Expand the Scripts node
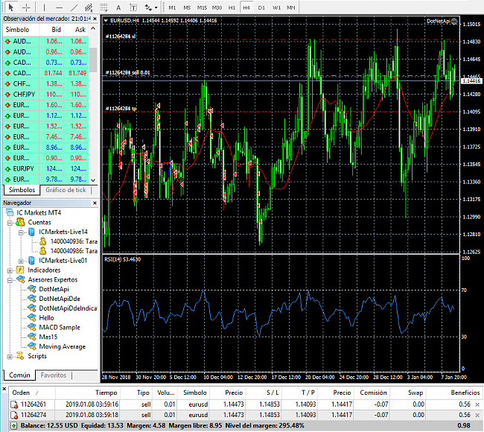 tap(10, 357)
